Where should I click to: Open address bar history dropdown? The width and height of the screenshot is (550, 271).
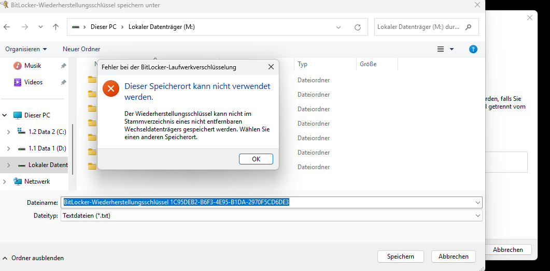click(338, 27)
